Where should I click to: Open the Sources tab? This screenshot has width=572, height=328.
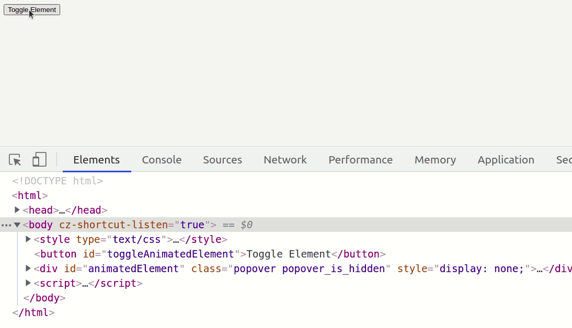[223, 160]
